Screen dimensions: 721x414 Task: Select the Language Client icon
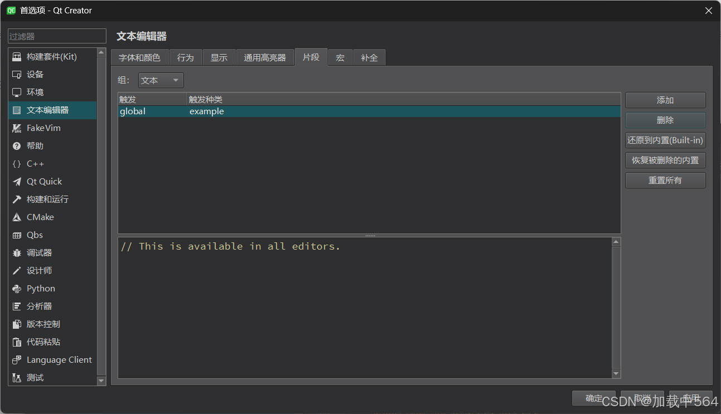(17, 360)
